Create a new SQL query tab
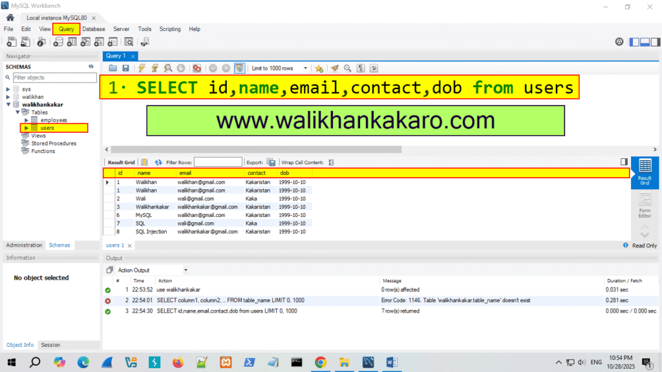 click(x=11, y=41)
